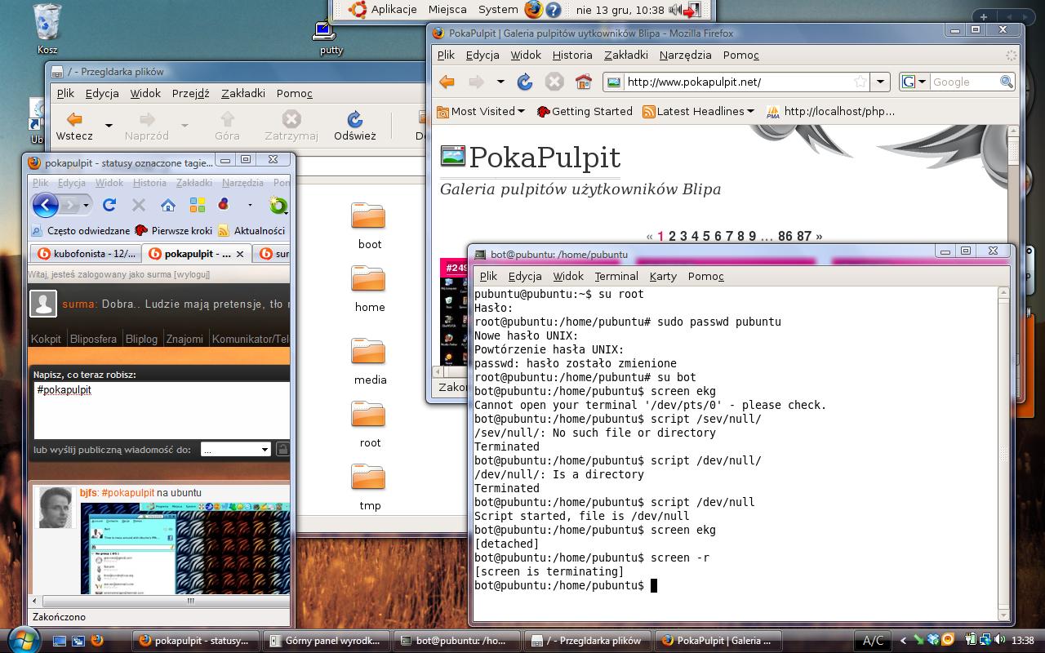The width and height of the screenshot is (1045, 653).
Task: Switch to the kubofonista tab
Action: 85,254
